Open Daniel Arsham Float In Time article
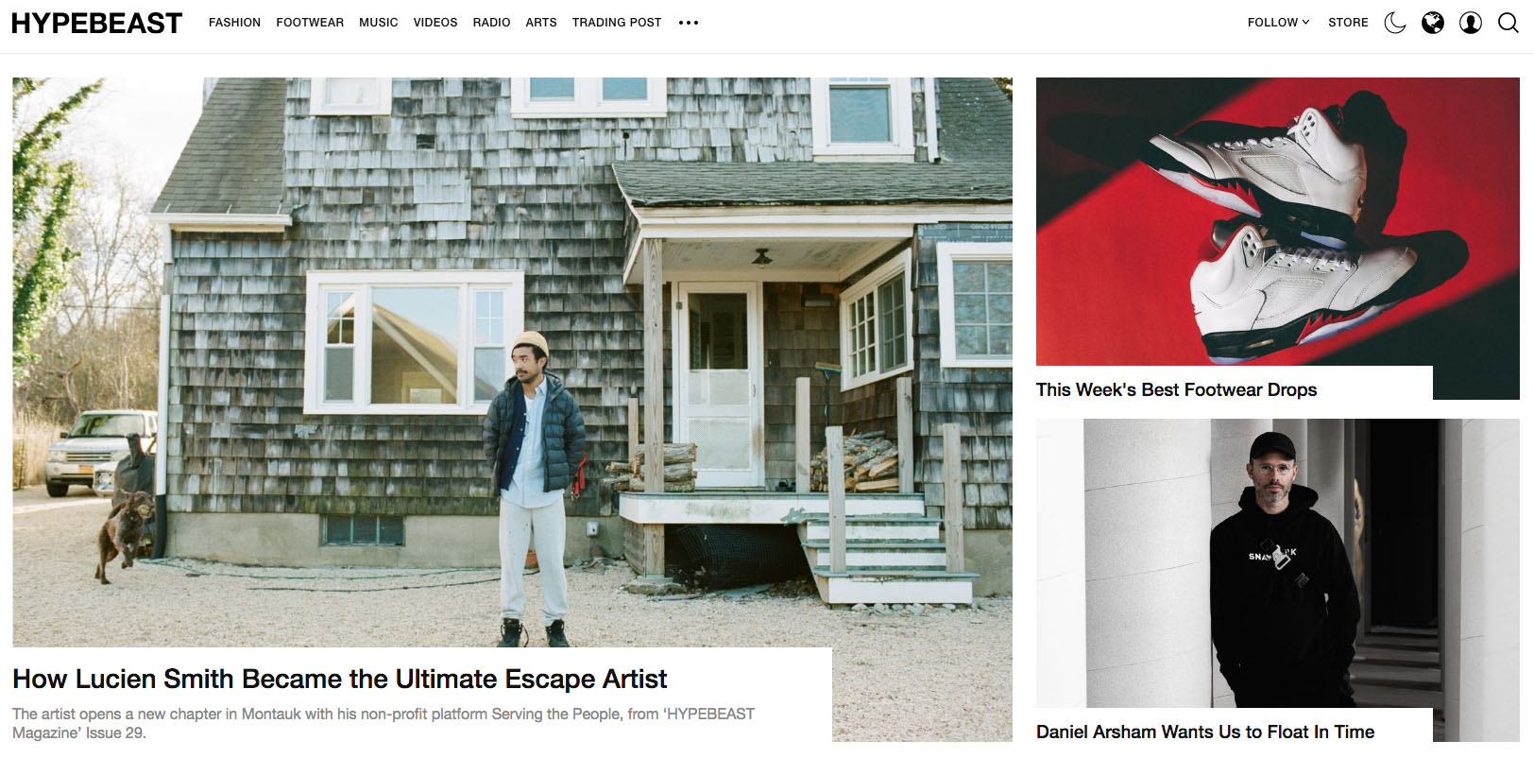 click(1205, 732)
